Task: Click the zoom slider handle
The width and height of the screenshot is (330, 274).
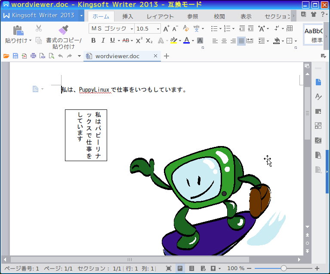Action: (x=284, y=268)
